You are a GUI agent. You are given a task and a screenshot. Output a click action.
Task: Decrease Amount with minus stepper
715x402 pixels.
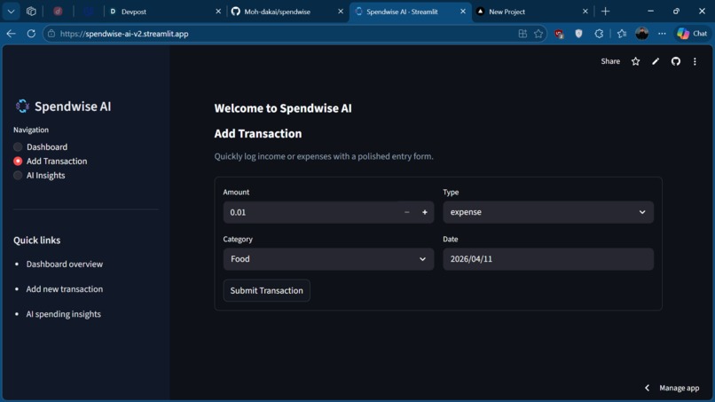tap(407, 212)
